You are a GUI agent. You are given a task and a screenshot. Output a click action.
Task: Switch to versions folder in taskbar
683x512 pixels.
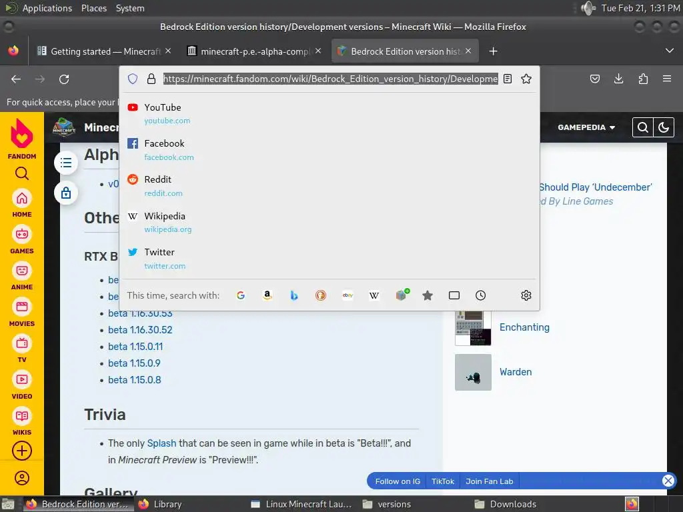pyautogui.click(x=387, y=504)
